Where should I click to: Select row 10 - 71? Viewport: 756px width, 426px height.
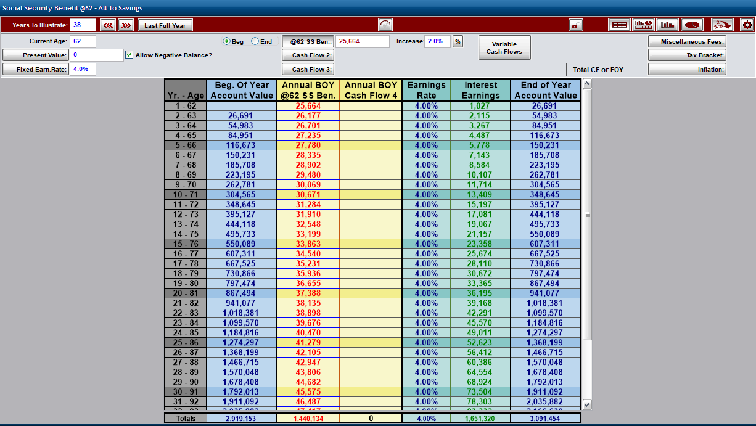[x=186, y=195]
